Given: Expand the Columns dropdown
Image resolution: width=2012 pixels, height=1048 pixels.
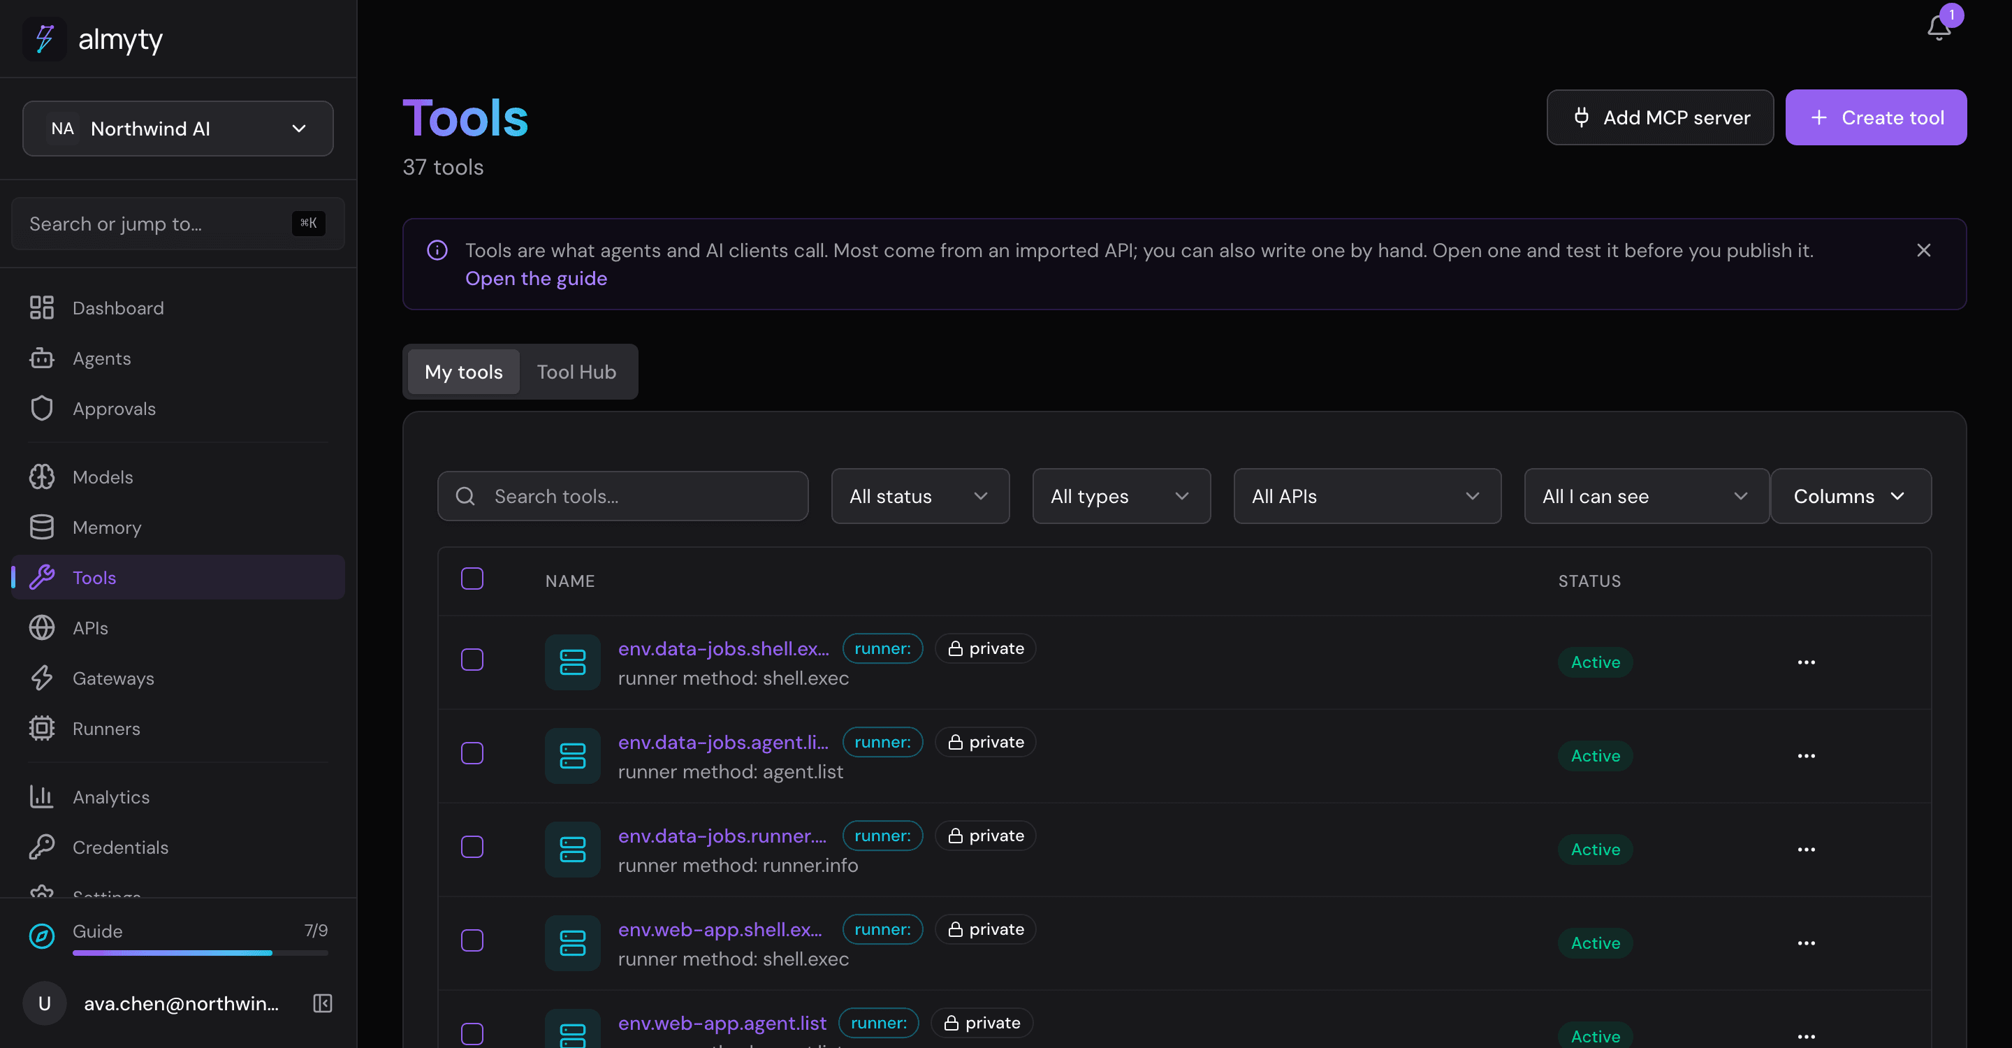Looking at the screenshot, I should [1851, 496].
